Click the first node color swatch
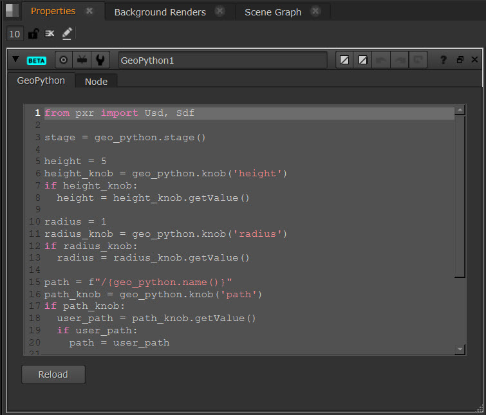The height and width of the screenshot is (415, 486). [x=345, y=60]
